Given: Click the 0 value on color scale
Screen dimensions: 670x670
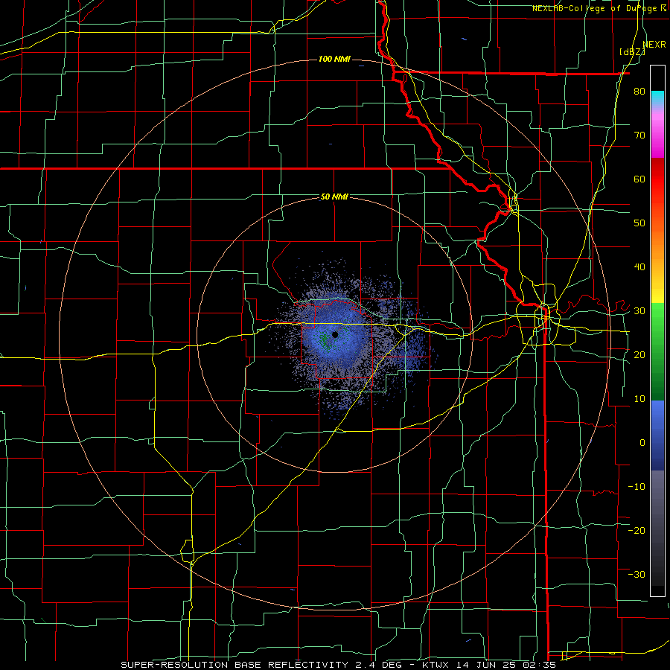Looking at the screenshot, I should (x=642, y=443).
